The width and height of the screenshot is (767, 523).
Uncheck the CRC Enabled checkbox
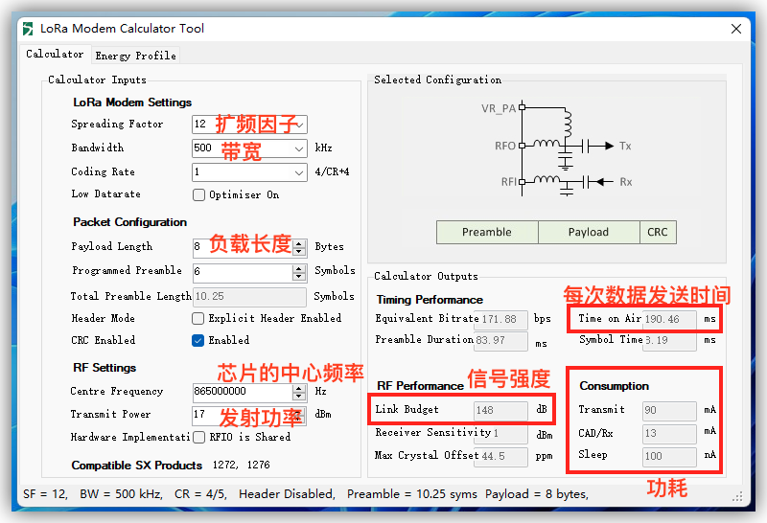[x=199, y=341]
